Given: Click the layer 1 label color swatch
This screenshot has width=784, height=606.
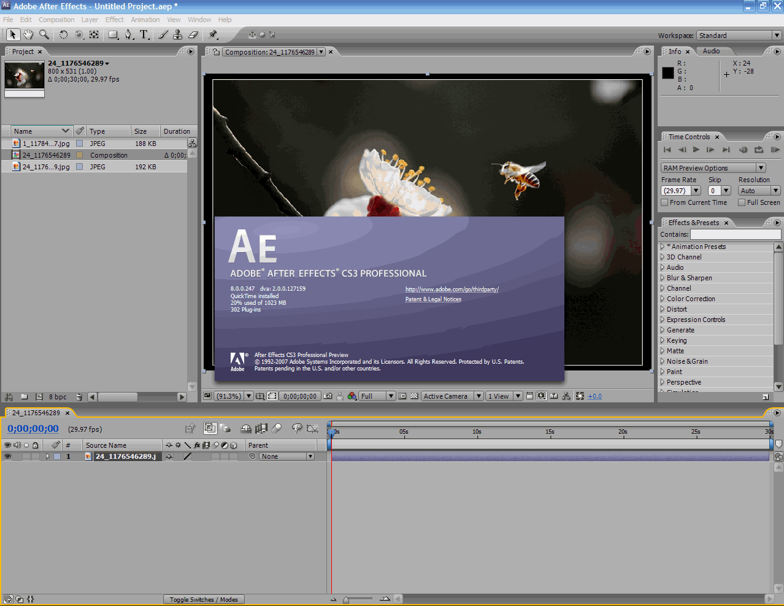Looking at the screenshot, I should coord(57,456).
